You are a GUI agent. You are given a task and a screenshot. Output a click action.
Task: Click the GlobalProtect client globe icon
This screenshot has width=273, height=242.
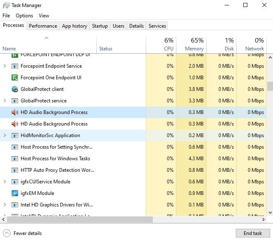(15, 89)
